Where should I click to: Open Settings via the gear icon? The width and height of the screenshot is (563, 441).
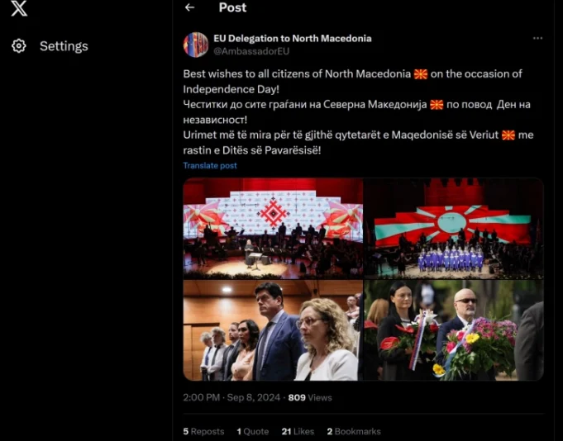coord(19,46)
